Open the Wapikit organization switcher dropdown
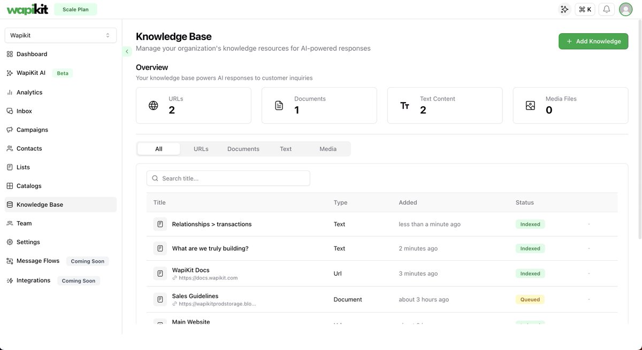The width and height of the screenshot is (642, 350). click(60, 35)
